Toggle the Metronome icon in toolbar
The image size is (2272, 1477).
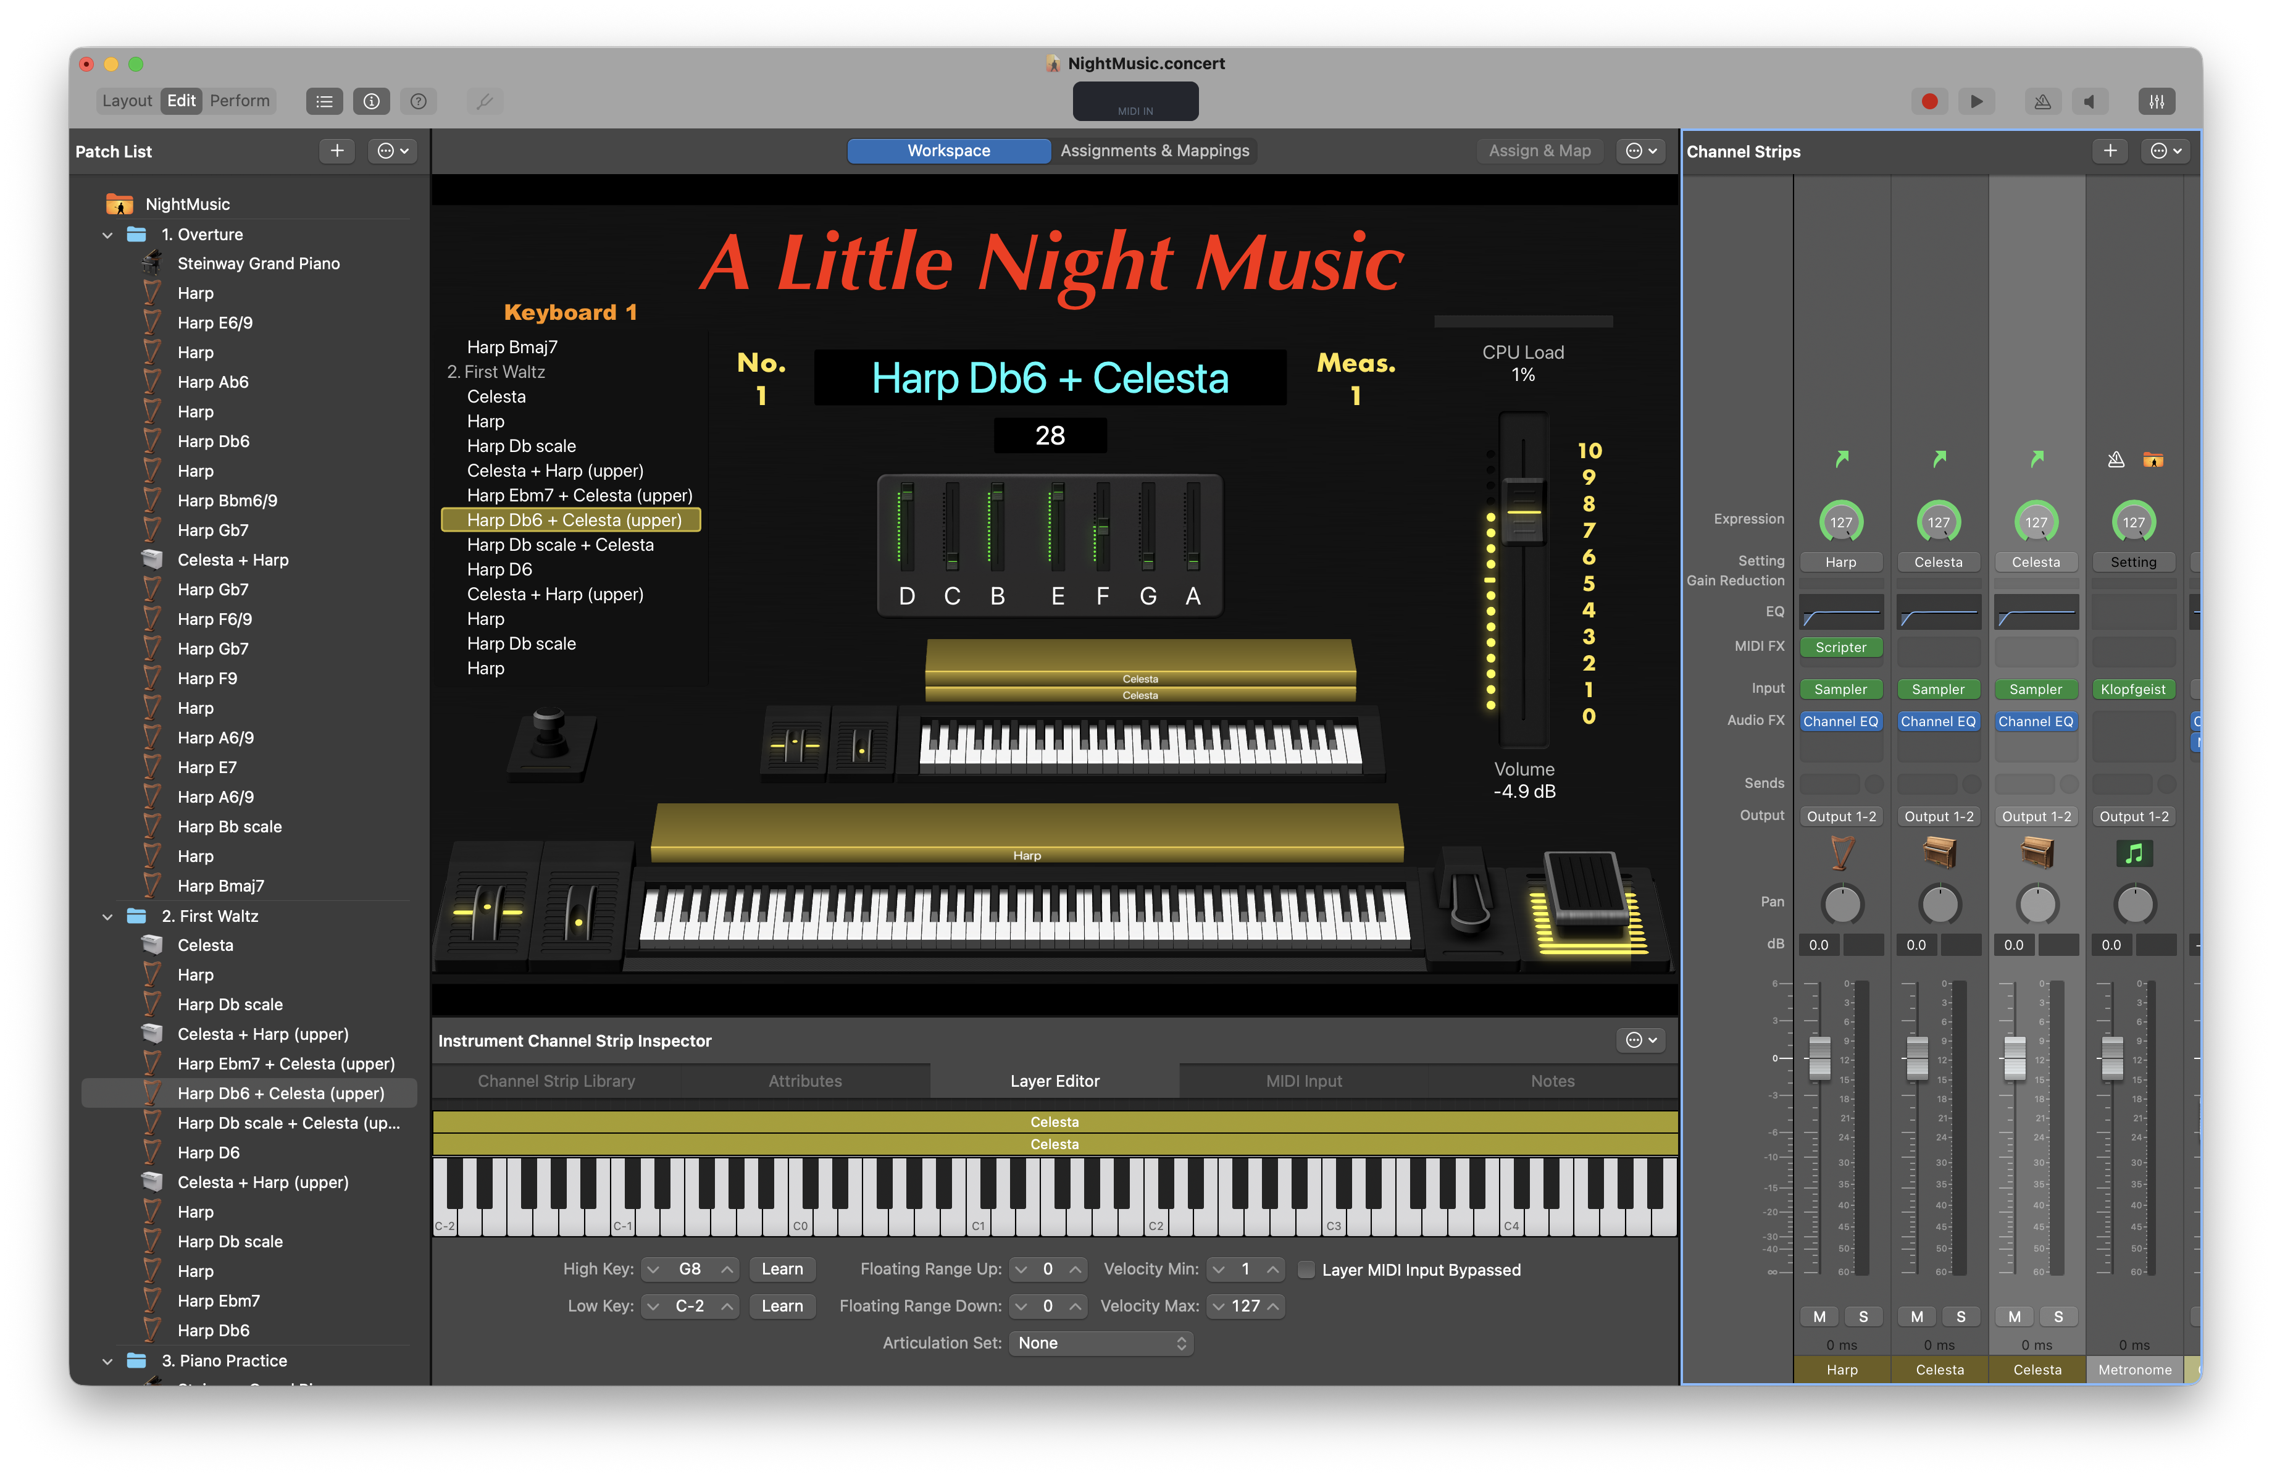(x=2043, y=101)
